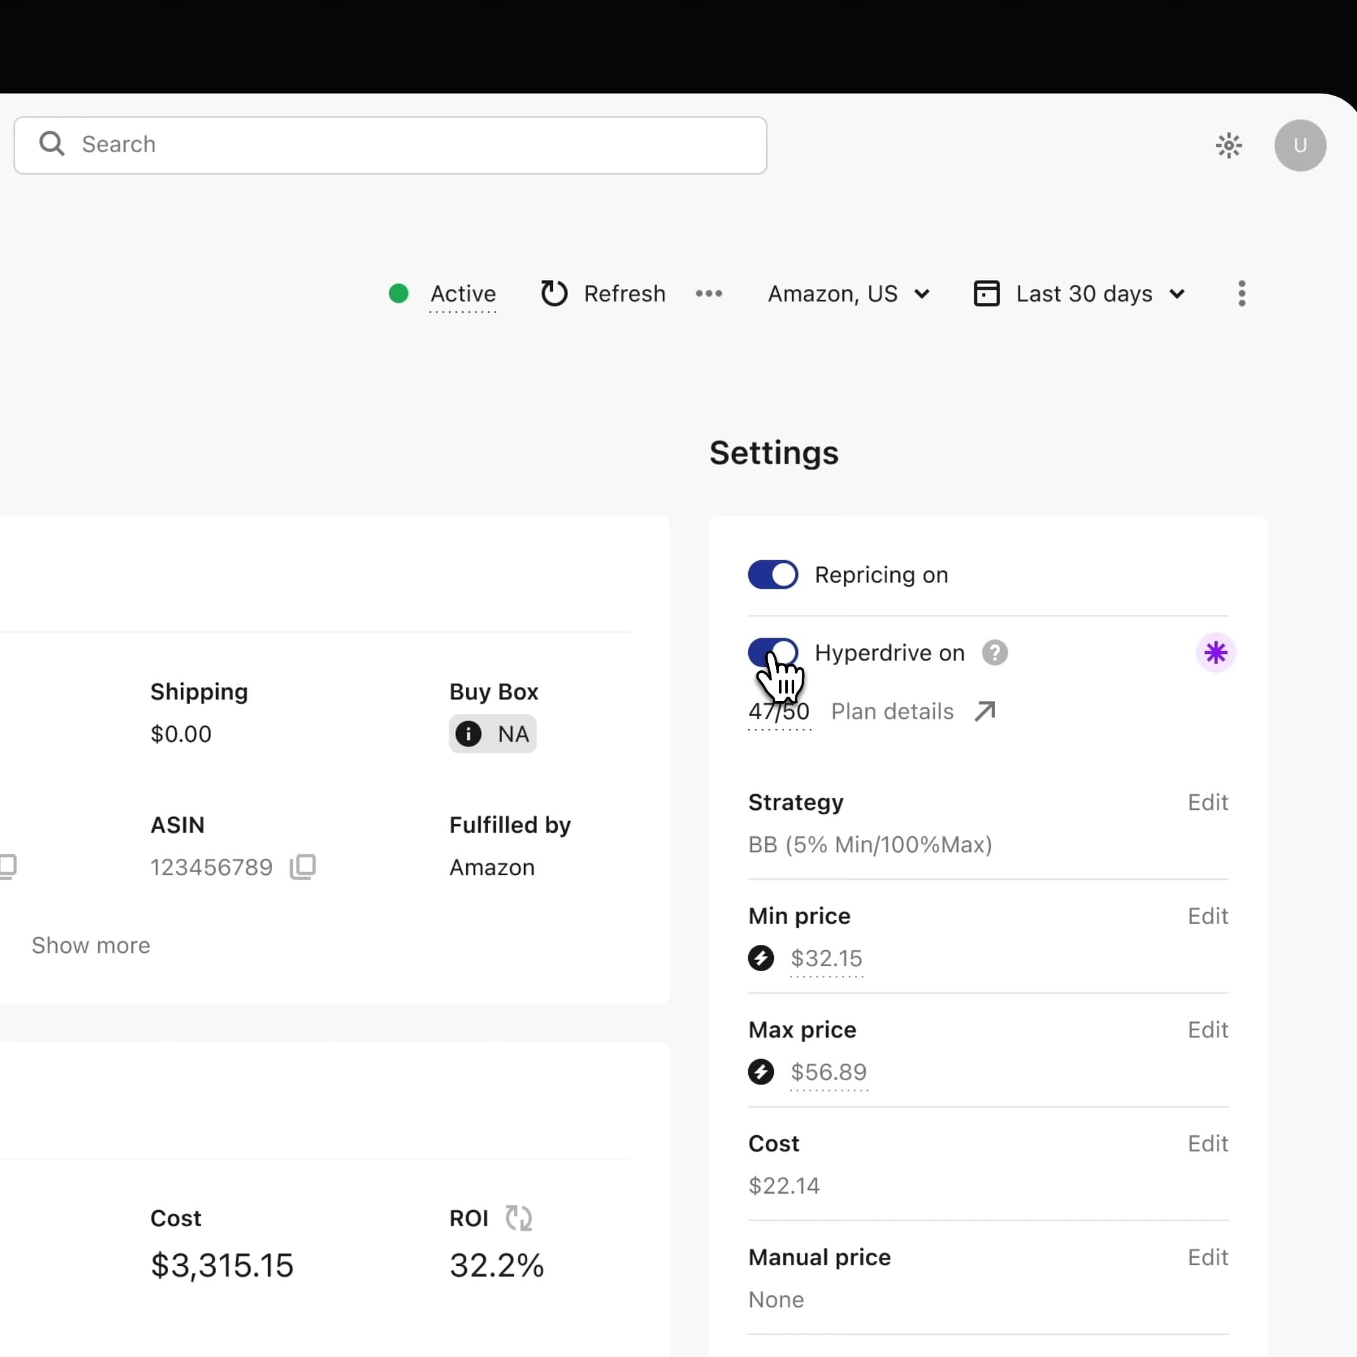Focus the Search input field
This screenshot has height=1357, width=1357.
[x=390, y=145]
